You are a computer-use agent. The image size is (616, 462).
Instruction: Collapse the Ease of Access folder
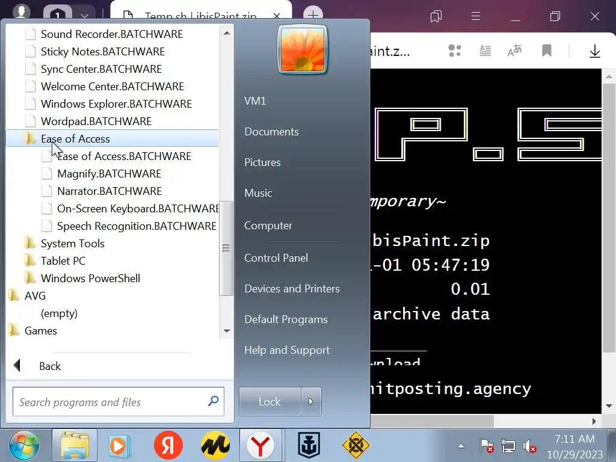click(x=112, y=139)
